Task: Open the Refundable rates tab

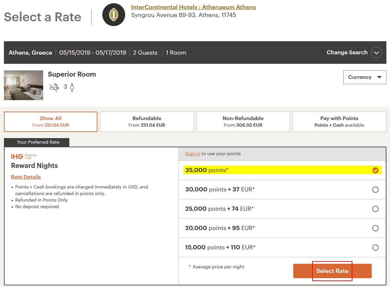Action: [147, 122]
